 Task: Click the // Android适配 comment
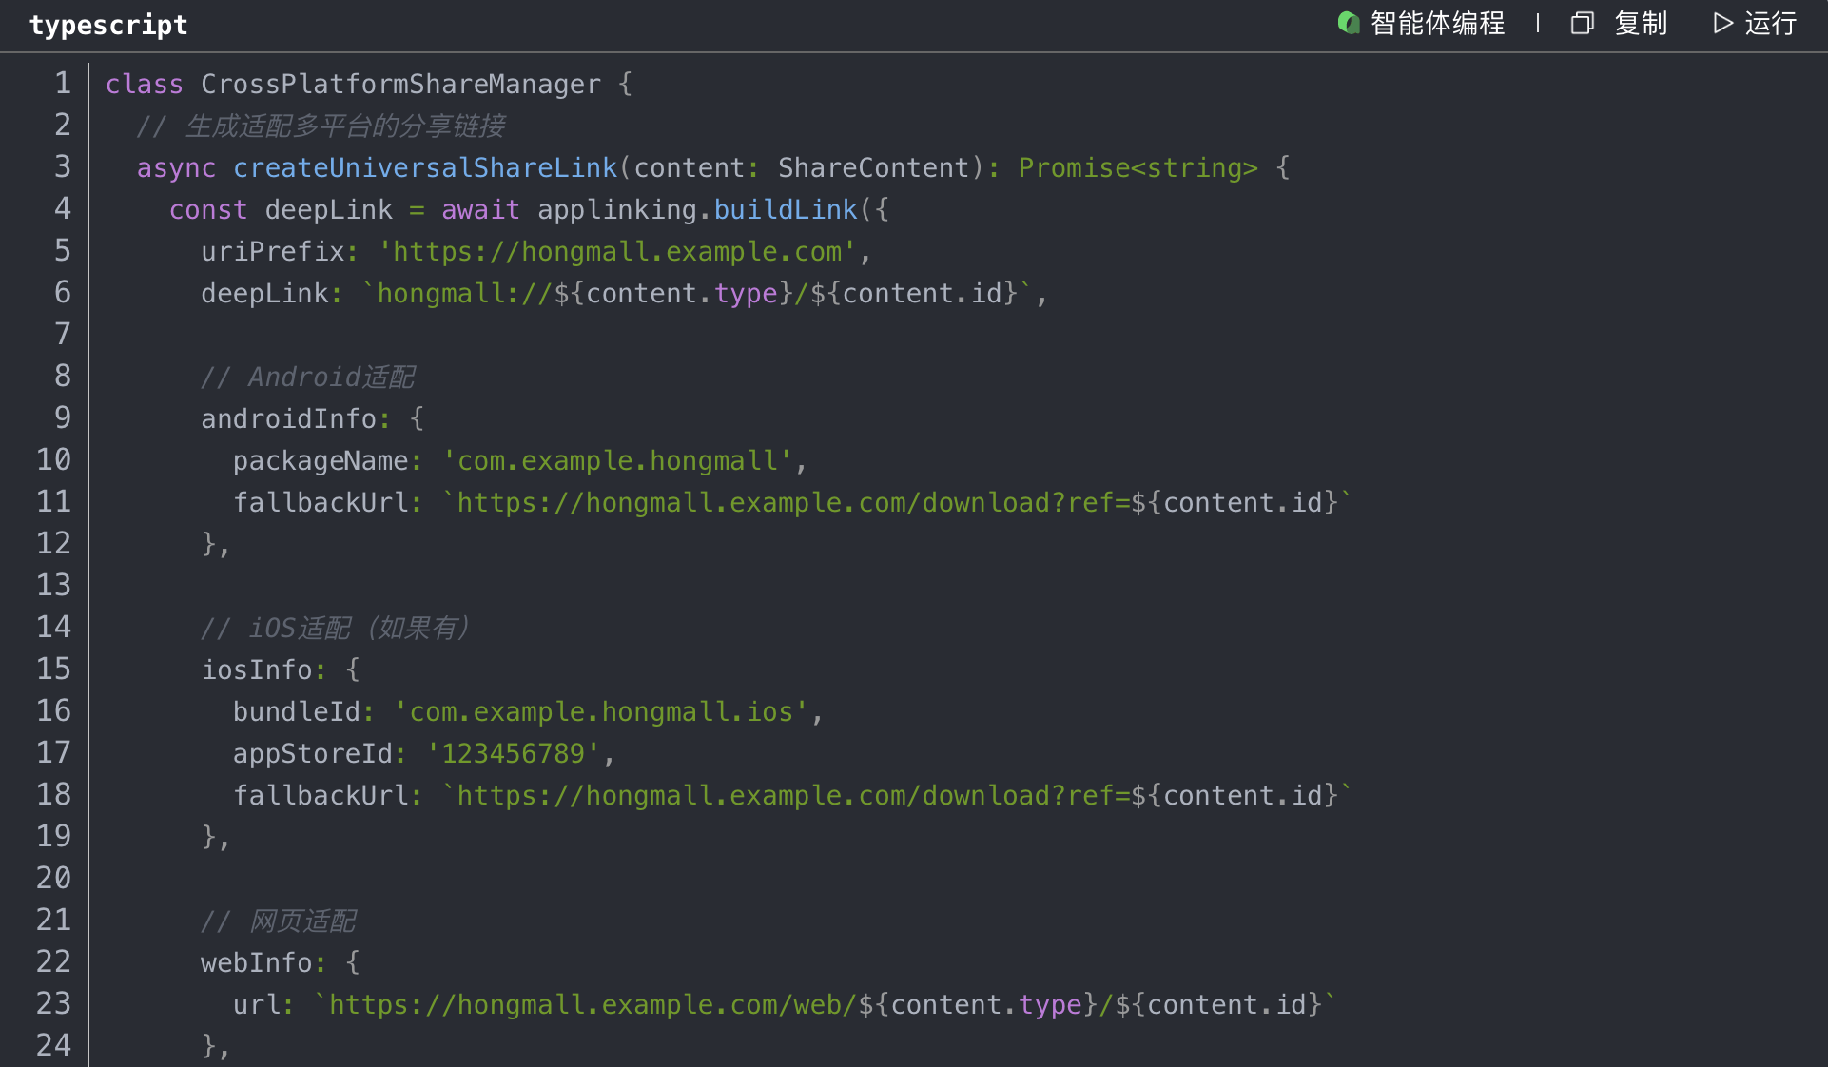coord(308,377)
